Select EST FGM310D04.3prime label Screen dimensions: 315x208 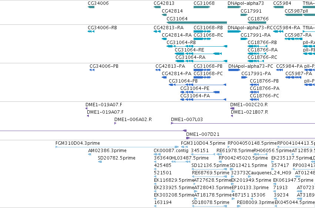[77, 143]
